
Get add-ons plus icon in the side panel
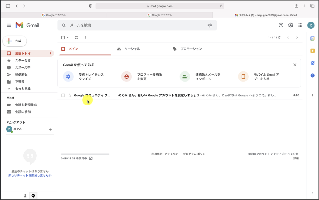[312, 95]
